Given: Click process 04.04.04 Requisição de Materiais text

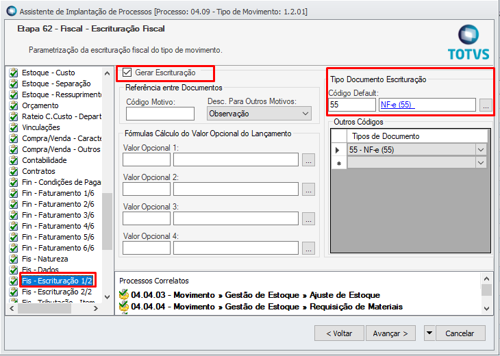Looking at the screenshot, I should coord(266,307).
